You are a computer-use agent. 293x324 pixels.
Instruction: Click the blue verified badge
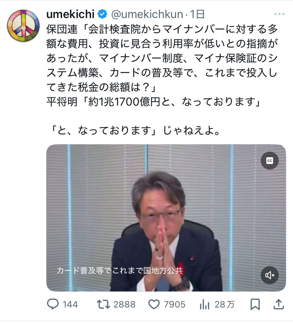tap(102, 14)
